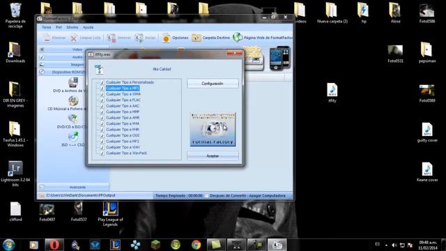The width and height of the screenshot is (446, 251).
Task: Expand the Avanzado category panel
Action: coord(73,187)
